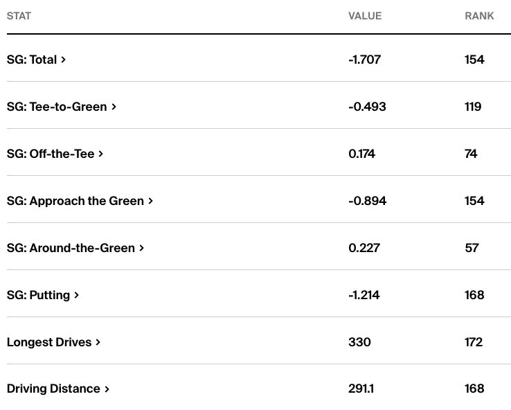
Task: Open the SG: Off-the-Tee stat
Action: [x=51, y=154]
